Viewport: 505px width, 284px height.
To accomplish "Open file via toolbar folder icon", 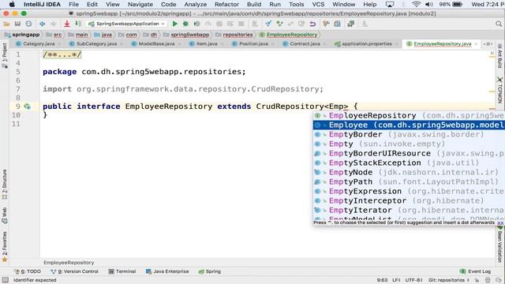I will pos(6,24).
